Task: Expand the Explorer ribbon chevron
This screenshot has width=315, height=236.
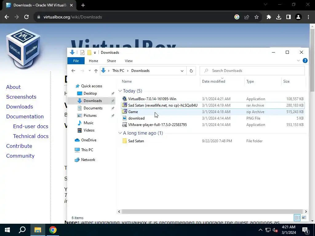Action: point(298,61)
